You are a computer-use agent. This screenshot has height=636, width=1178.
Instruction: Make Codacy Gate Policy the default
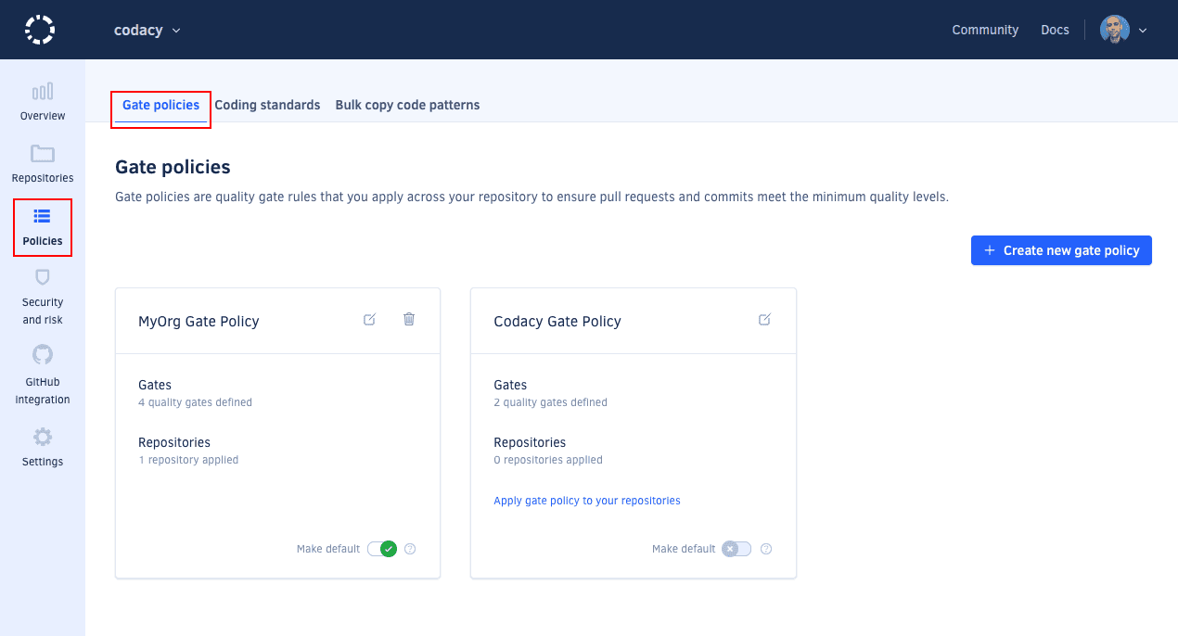coord(737,549)
